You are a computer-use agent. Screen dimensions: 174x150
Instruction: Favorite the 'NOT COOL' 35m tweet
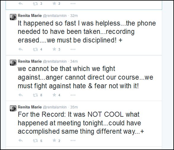[54, 140]
